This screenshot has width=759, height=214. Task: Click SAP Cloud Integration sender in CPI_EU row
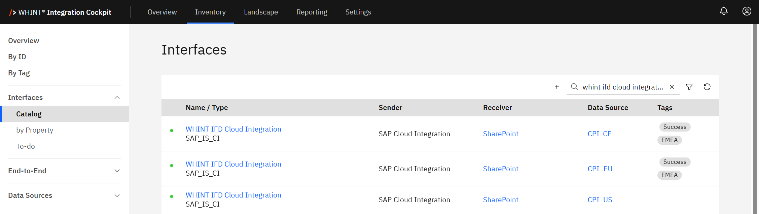(414, 169)
